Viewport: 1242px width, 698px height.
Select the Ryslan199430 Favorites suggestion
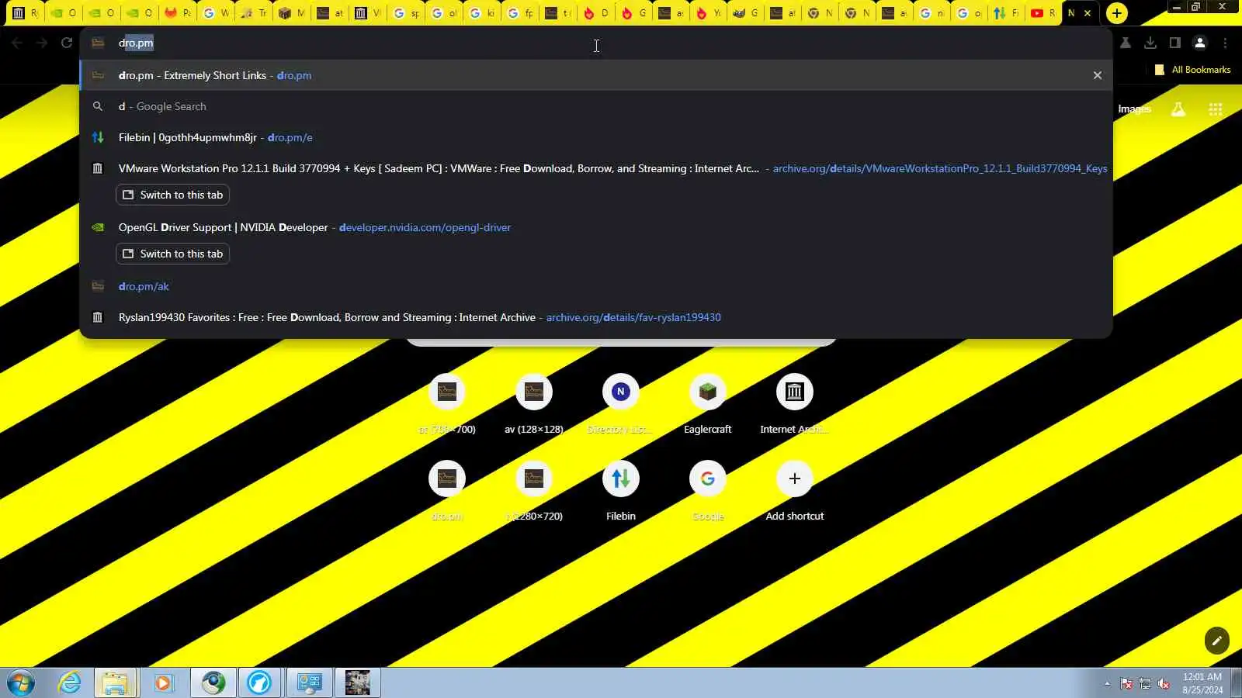596,317
